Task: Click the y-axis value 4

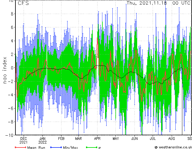Action: (12, 41)
